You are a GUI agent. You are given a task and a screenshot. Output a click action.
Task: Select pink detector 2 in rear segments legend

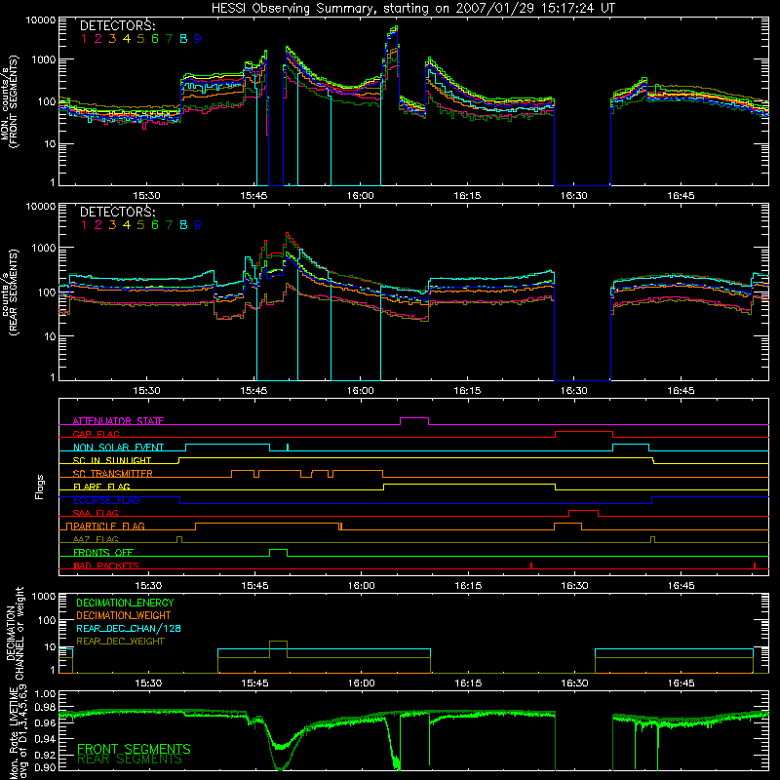coord(98,225)
